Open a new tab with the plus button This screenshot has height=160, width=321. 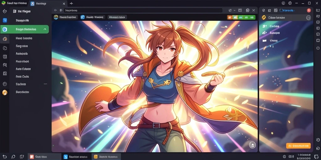point(71,3)
